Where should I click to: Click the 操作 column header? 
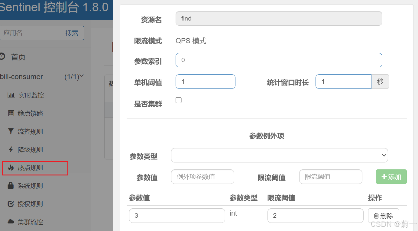click(375, 198)
